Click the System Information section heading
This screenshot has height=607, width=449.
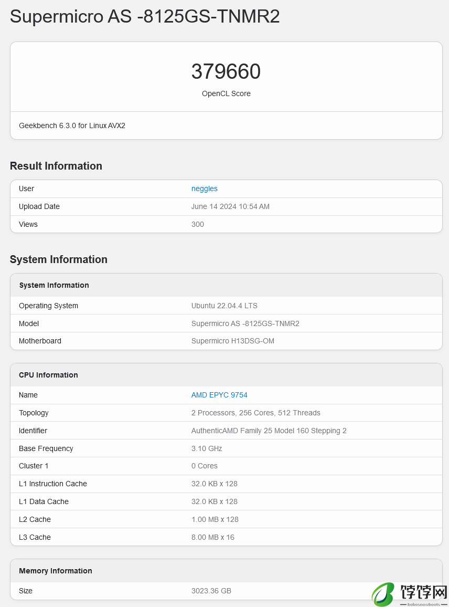pyautogui.click(x=58, y=259)
